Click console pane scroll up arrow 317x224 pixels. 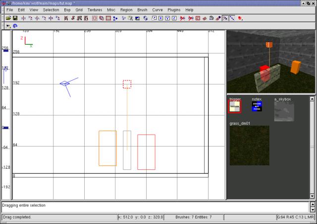pos(313,204)
